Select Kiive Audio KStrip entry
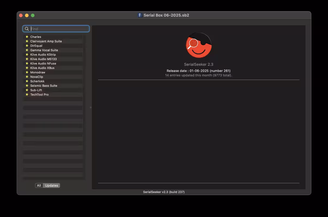328x217 pixels. tap(53, 55)
